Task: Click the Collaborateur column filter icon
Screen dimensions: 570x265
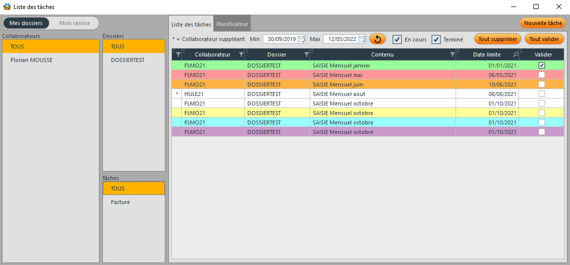Action: click(x=241, y=54)
